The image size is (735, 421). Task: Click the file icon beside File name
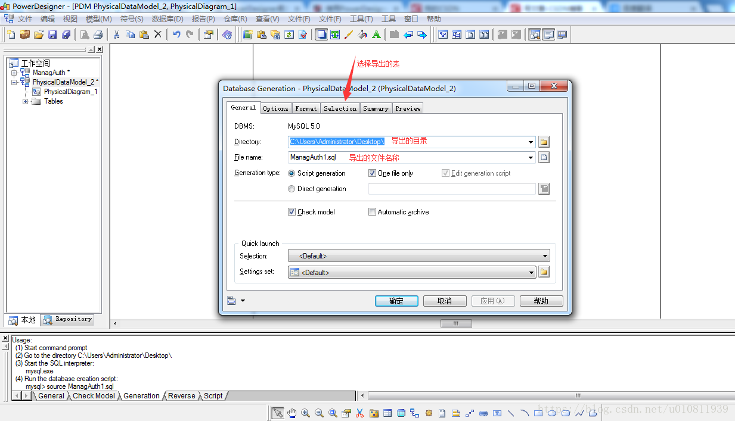(x=544, y=157)
